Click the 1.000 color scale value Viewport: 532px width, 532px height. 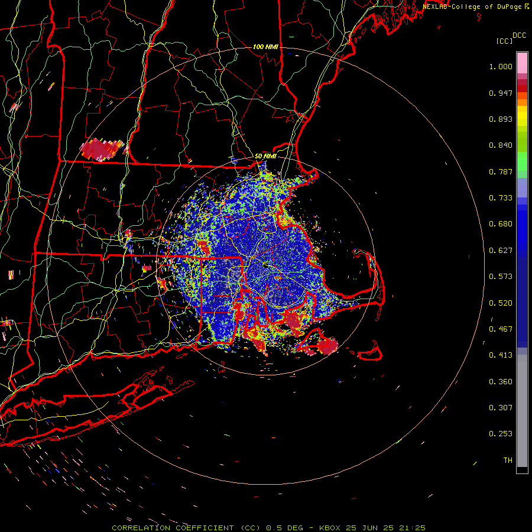pos(501,66)
